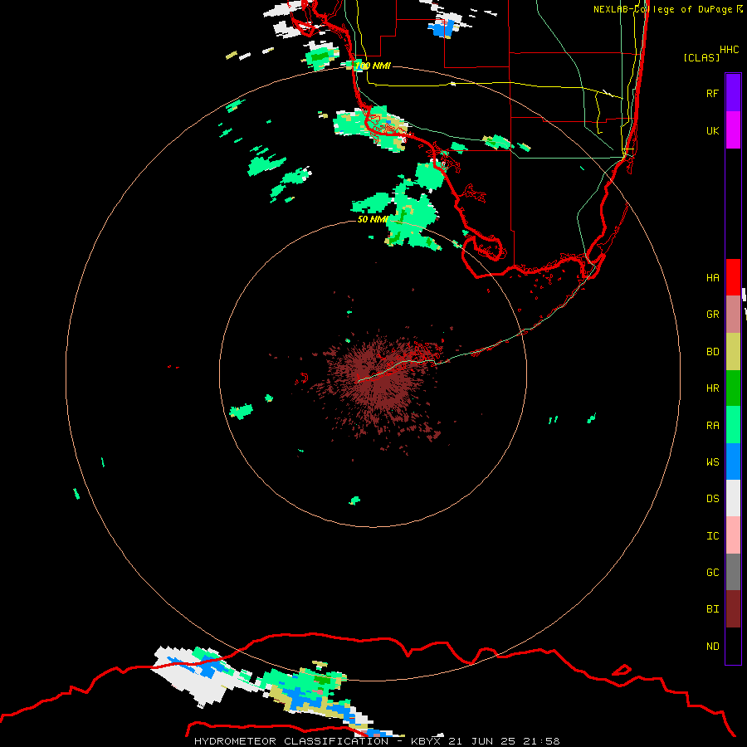
Task: Click the ND label in legend
Action: click(713, 647)
